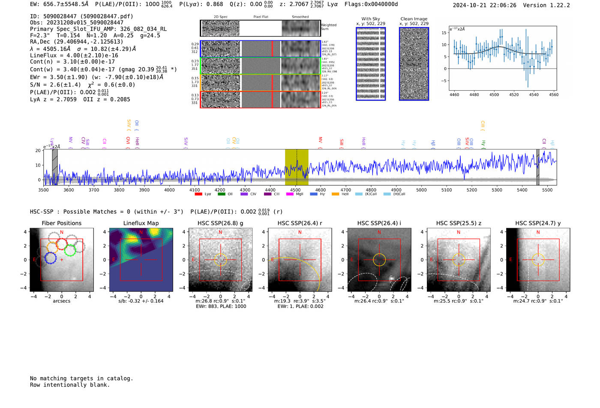Click the S/N = 2.6(±1.4) value
The height and width of the screenshot is (408, 600).
coord(55,85)
